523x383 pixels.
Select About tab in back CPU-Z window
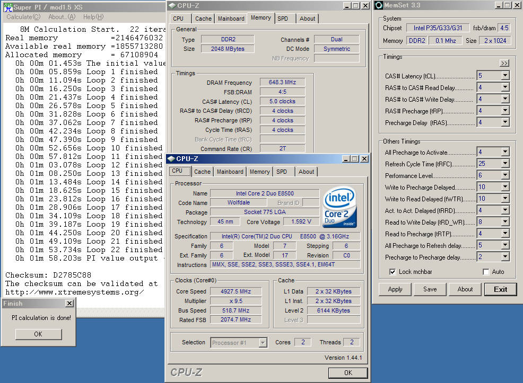[307, 19]
